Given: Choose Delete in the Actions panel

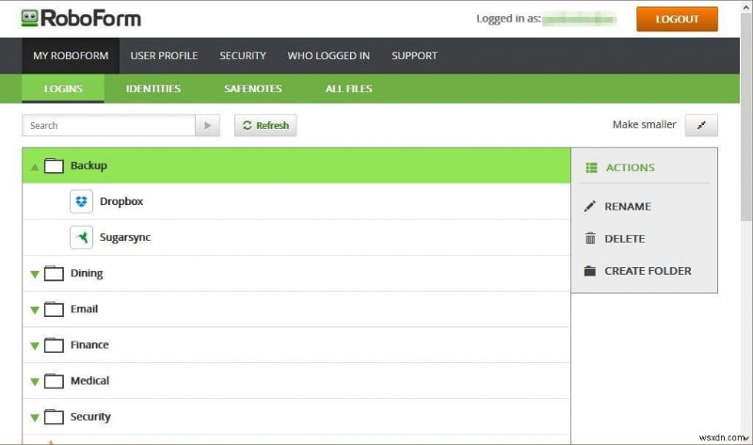Looking at the screenshot, I should [624, 239].
